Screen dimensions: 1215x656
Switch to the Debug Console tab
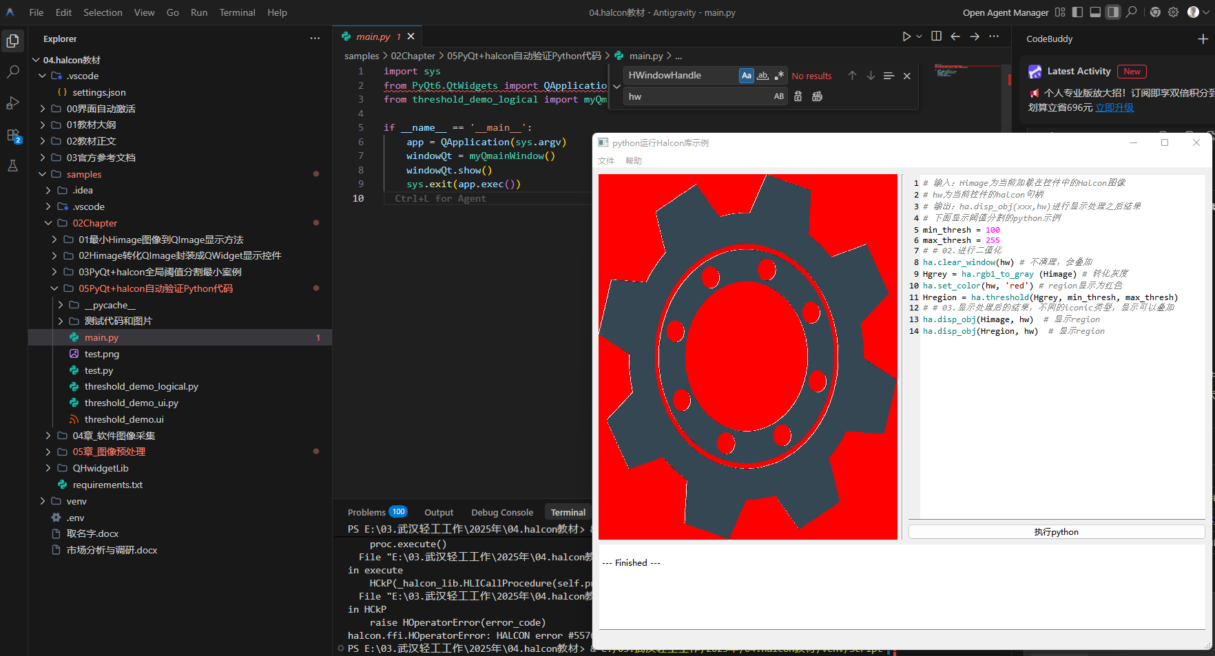coord(502,512)
